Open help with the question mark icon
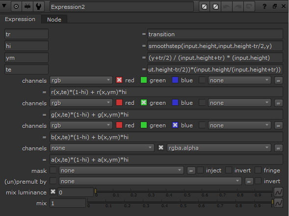The height and width of the screenshot is (216, 289). coord(264,6)
